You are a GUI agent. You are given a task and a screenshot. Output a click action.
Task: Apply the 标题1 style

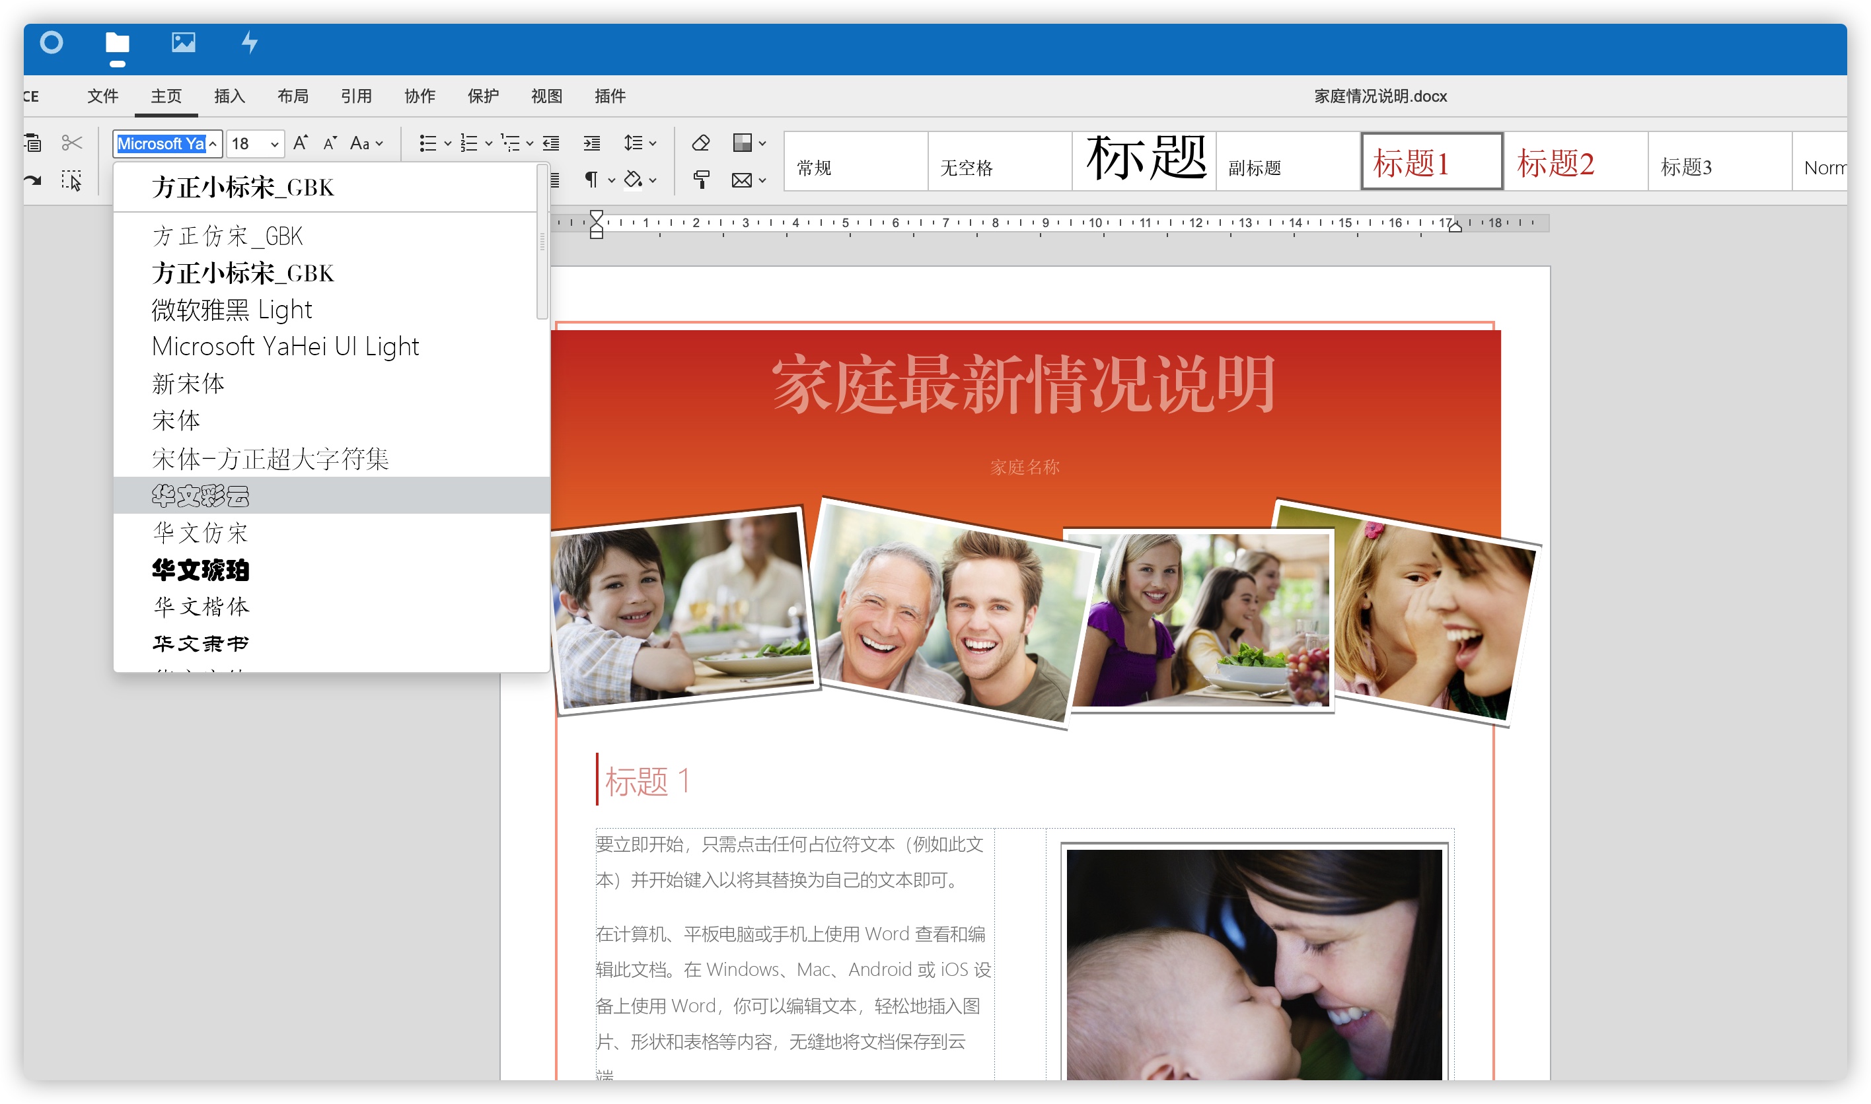coord(1432,161)
